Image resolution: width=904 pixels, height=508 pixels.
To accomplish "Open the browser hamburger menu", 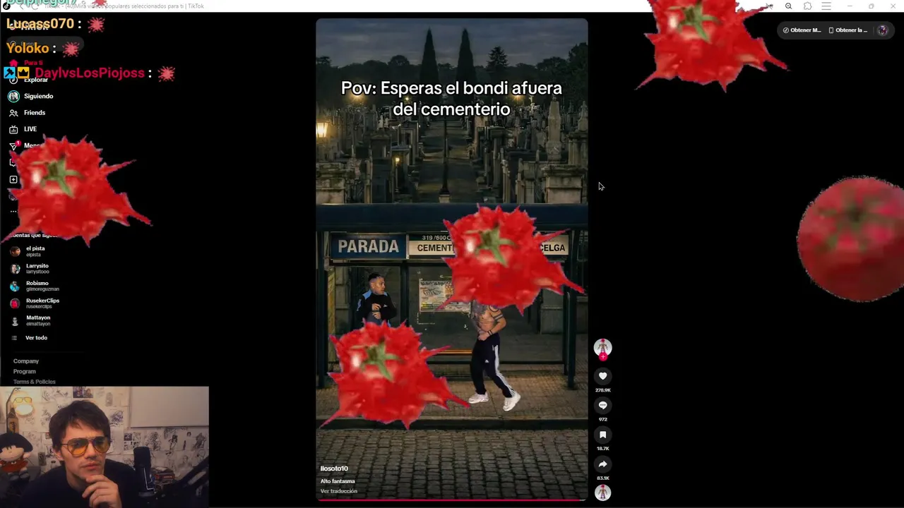I will point(826,6).
